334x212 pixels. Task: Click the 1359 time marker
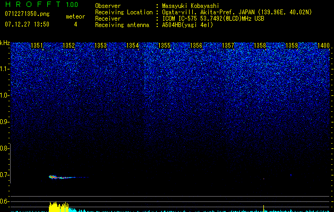(292, 46)
